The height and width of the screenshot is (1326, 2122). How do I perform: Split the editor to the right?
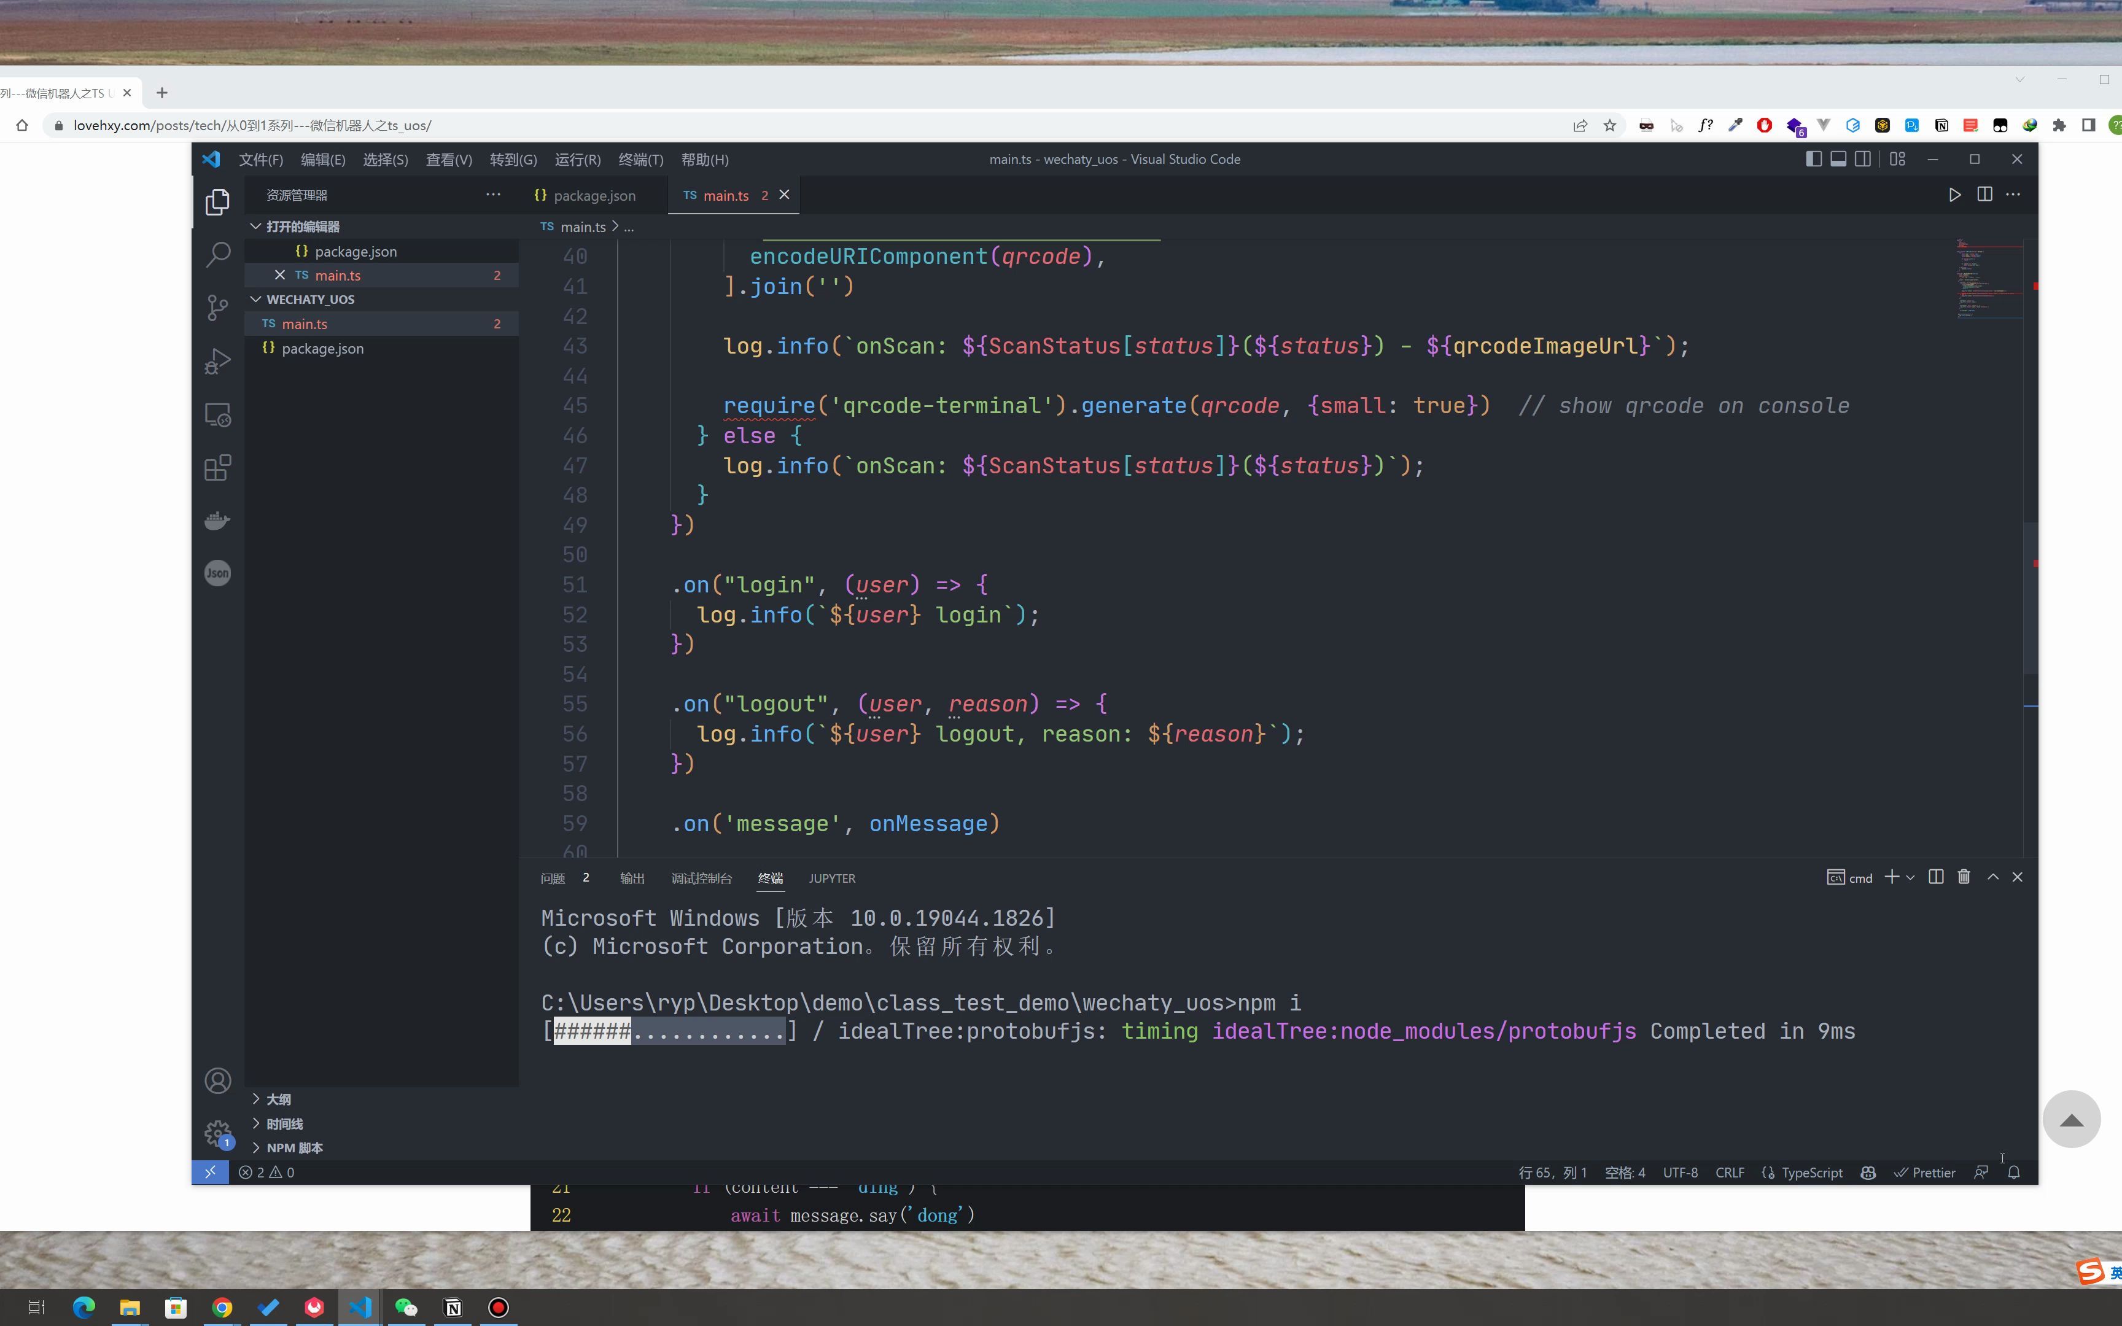(1984, 195)
